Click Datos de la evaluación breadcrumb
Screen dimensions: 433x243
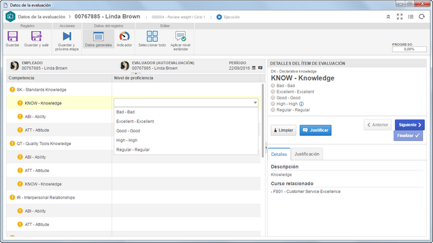(x=41, y=17)
